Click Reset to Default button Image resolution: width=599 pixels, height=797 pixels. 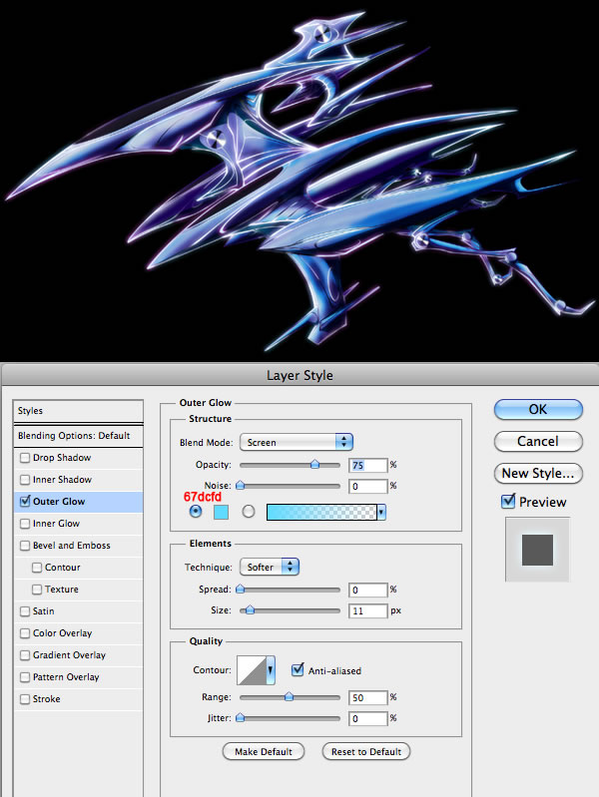point(366,751)
